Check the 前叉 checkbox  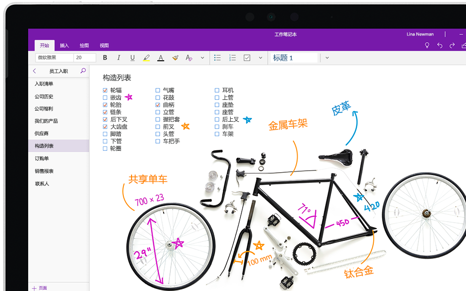pyautogui.click(x=158, y=127)
